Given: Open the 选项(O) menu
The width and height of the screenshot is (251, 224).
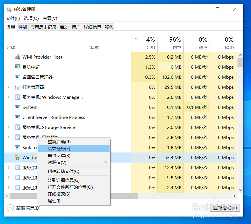Looking at the screenshot, I should click(31, 18).
